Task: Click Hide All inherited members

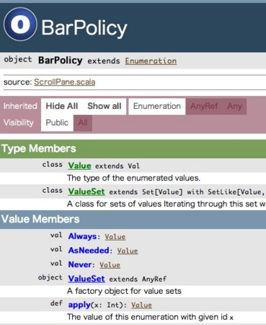Action: click(x=62, y=106)
